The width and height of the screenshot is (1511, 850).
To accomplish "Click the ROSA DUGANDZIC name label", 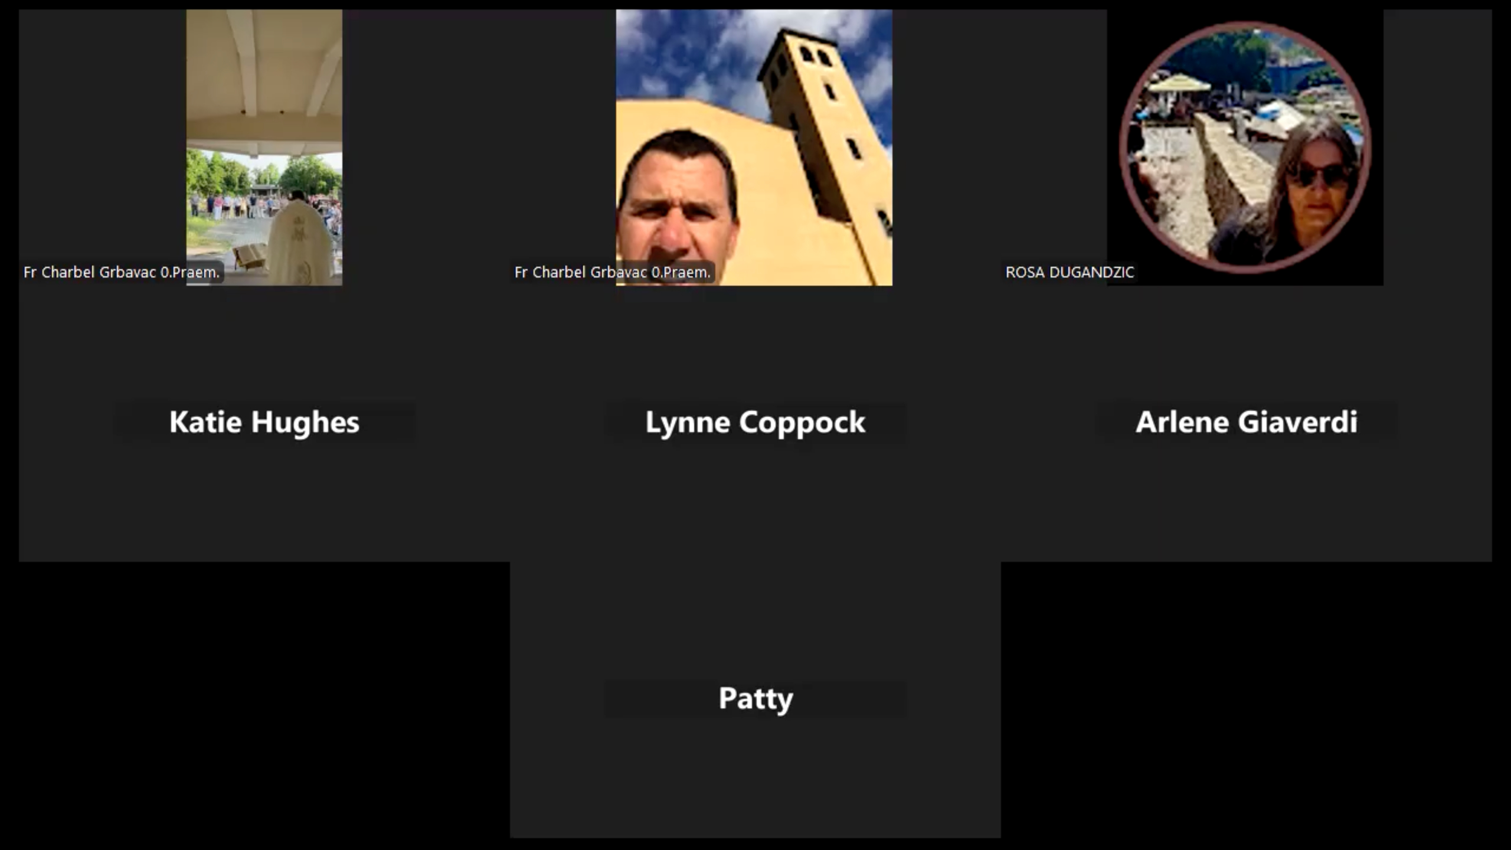I will coord(1070,272).
